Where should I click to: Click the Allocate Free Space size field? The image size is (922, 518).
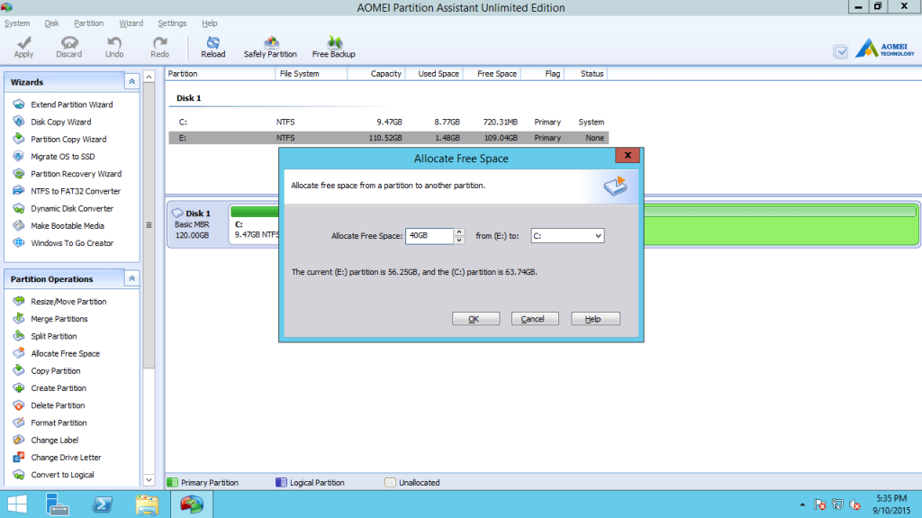pyautogui.click(x=429, y=235)
